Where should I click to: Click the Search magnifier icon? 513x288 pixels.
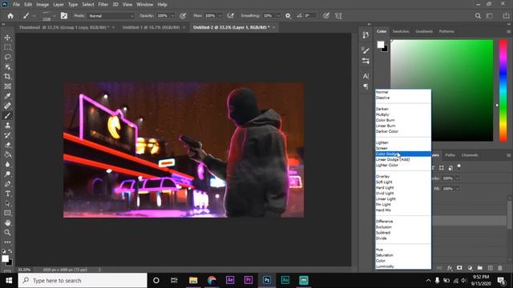click(478, 16)
